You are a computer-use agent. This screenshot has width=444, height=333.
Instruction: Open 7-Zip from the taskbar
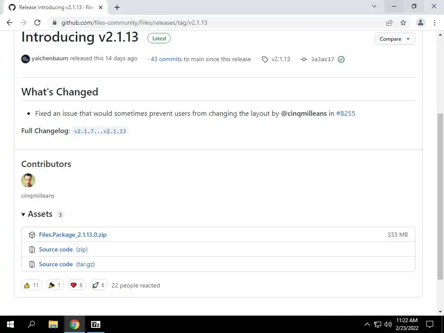click(96, 324)
